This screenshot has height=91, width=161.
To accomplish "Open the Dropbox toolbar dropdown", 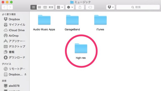I will pyautogui.click(x=110, y=7).
